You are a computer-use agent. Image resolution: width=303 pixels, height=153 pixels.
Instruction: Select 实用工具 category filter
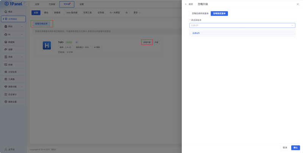87,13
